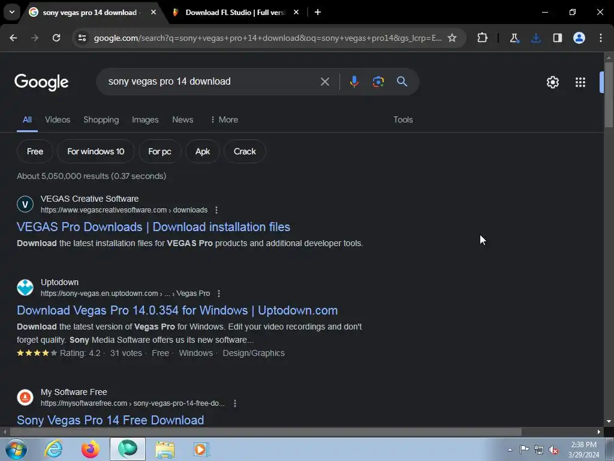The image size is (614, 461).
Task: Open Chrome three-dot menu
Action: pyautogui.click(x=601, y=38)
